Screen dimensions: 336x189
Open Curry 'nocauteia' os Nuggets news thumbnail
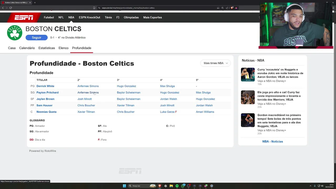point(248,75)
